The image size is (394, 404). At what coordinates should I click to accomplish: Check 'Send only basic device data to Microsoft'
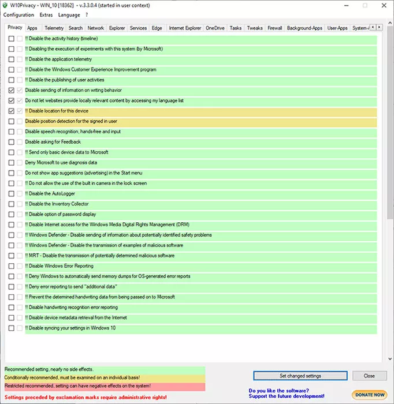pos(12,152)
